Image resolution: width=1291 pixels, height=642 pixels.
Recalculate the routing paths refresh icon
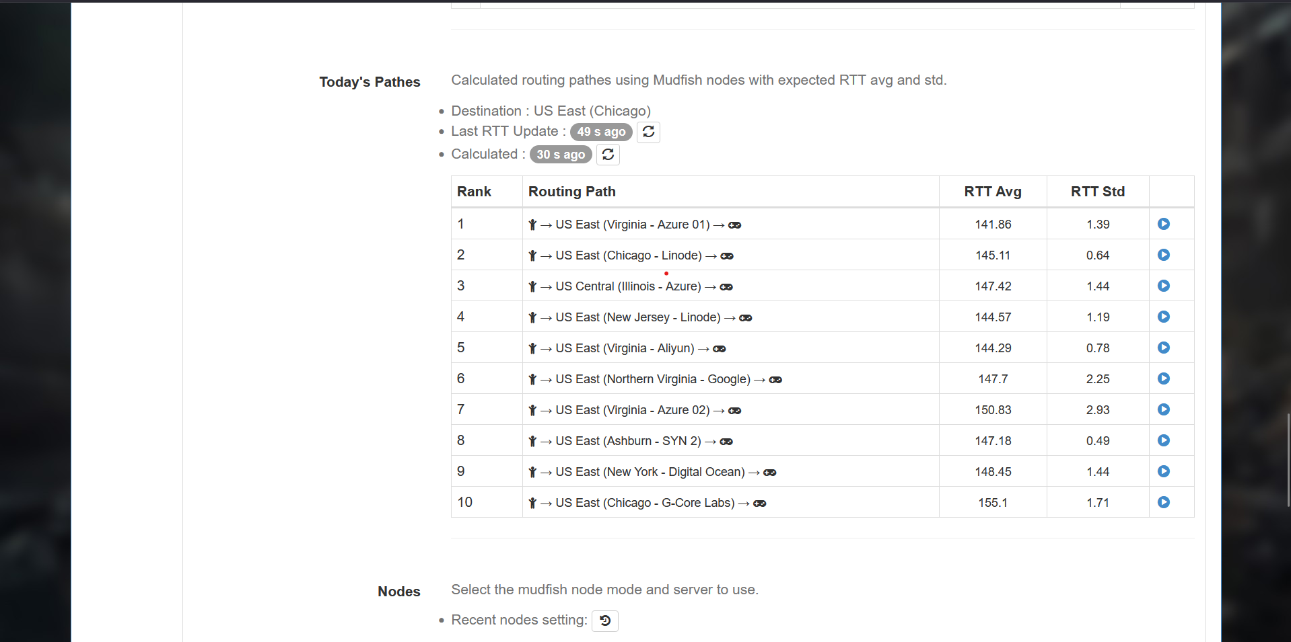[x=608, y=155]
